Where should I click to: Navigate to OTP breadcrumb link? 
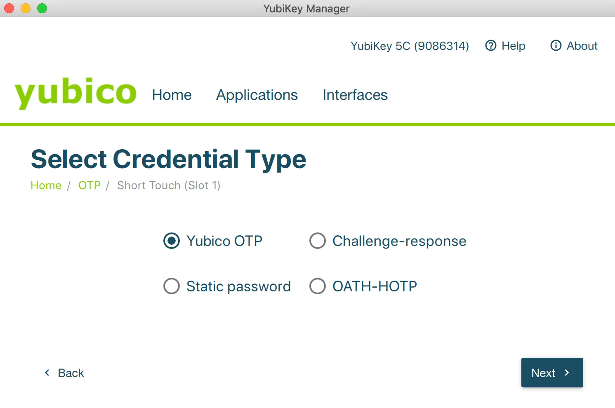(x=89, y=185)
